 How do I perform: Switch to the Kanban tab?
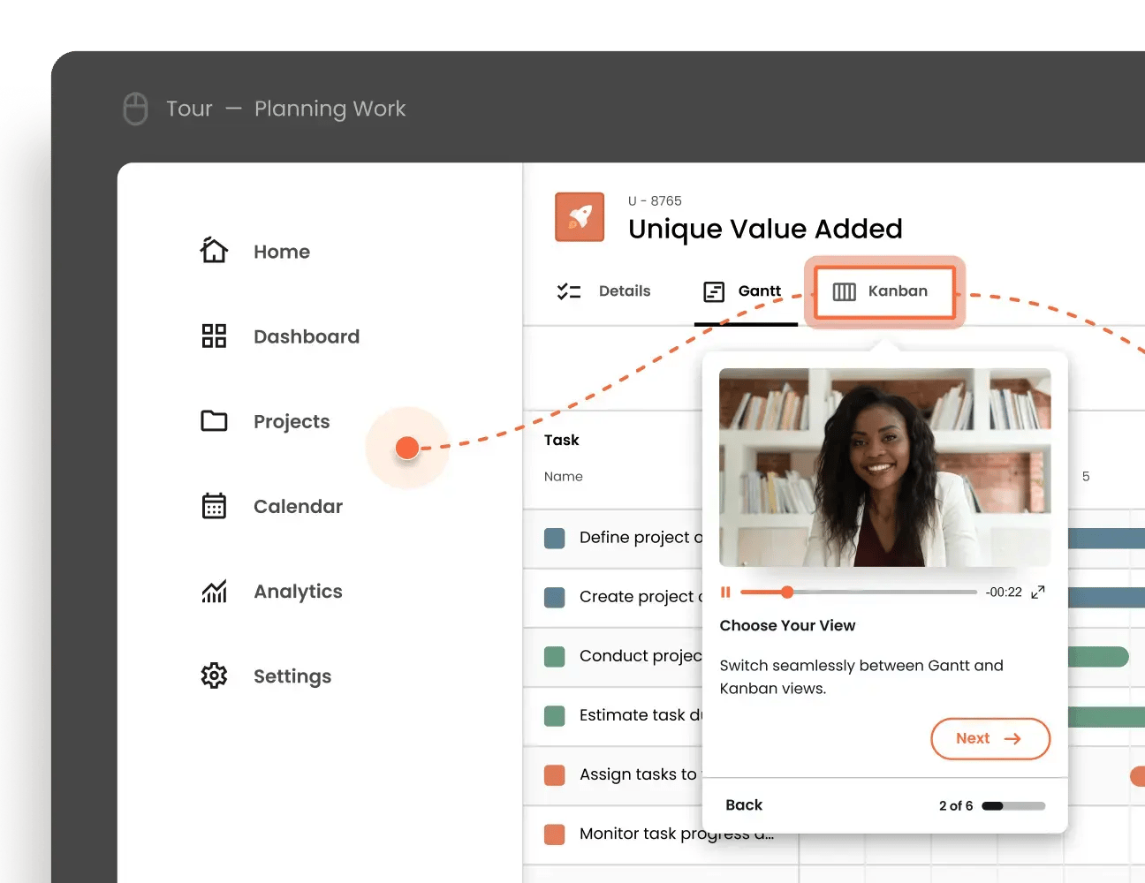tap(884, 291)
